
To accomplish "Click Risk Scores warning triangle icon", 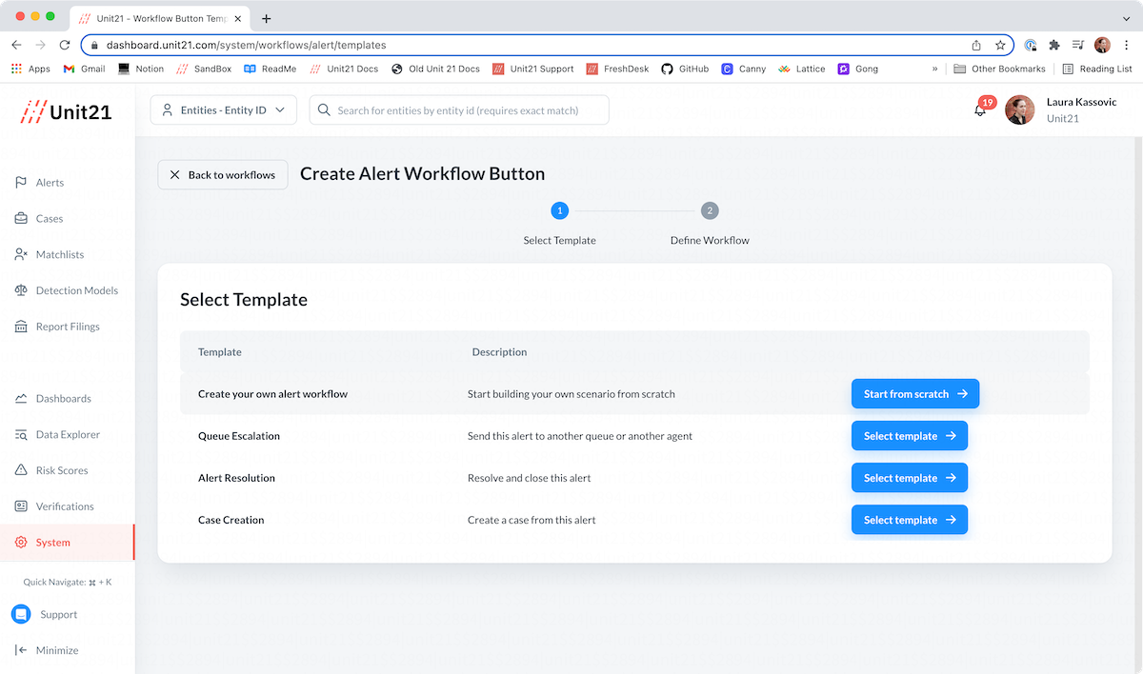I will coord(21,470).
